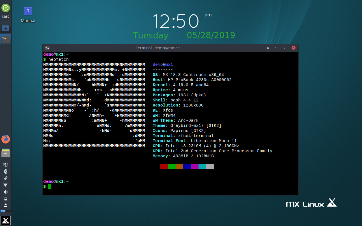Viewport: 362px width, 226px height.
Task: Click the 'Resolution: 1280x800' line
Action: point(178,105)
